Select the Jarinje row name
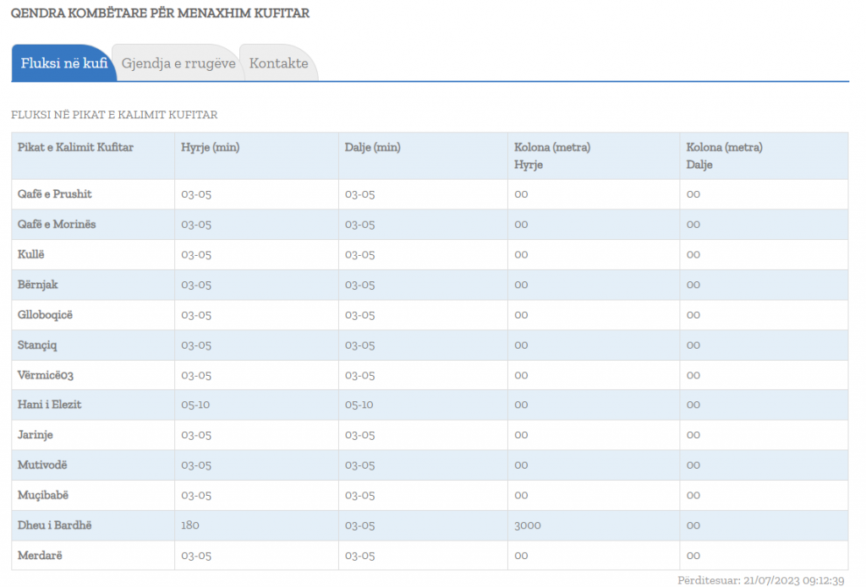866x587 pixels. coord(36,435)
